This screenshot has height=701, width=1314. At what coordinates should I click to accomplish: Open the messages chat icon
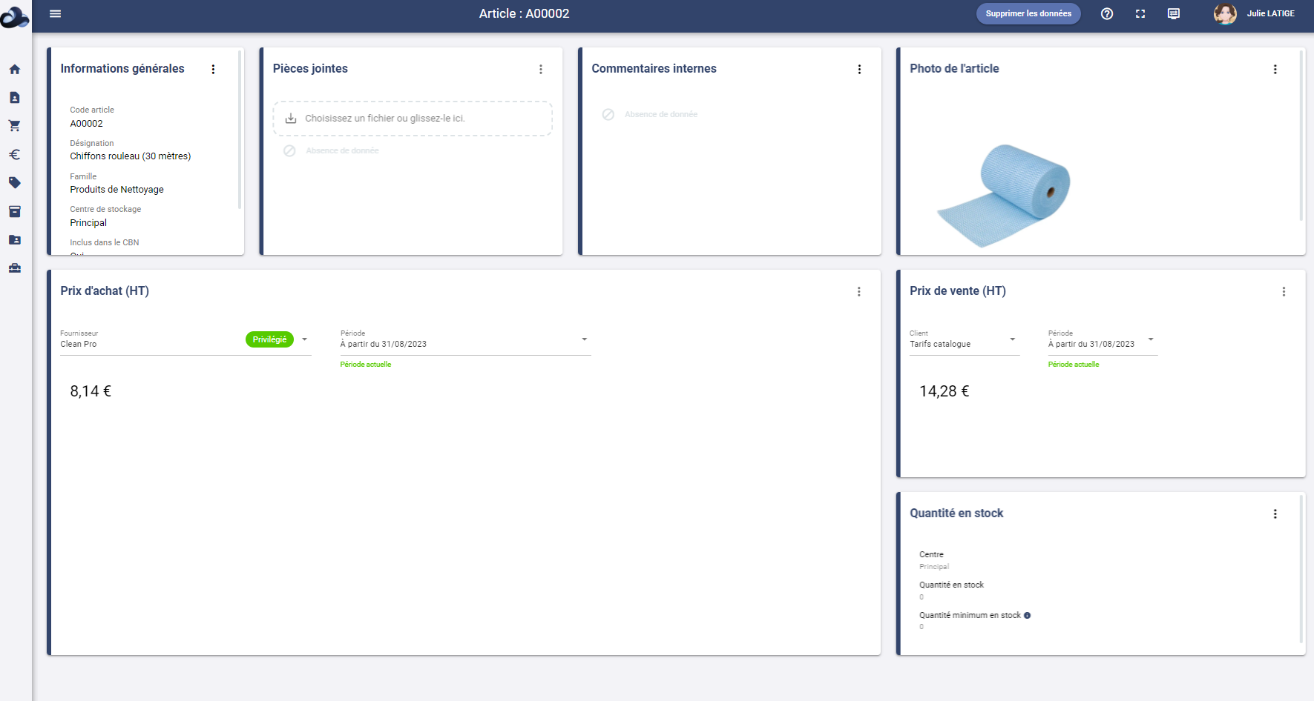click(x=1174, y=13)
